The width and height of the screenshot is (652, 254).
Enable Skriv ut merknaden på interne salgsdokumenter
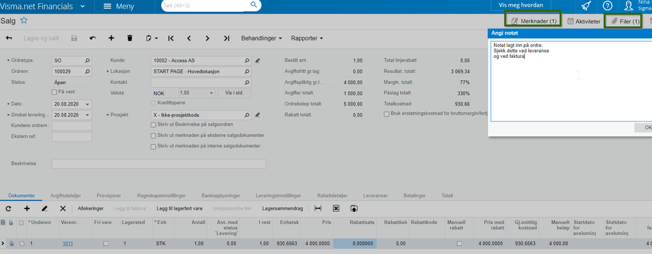click(x=153, y=146)
